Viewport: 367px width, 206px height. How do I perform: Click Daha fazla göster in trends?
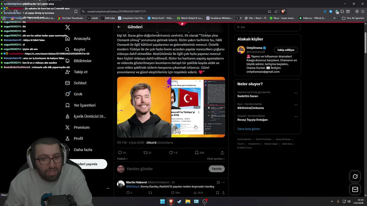click(x=249, y=129)
